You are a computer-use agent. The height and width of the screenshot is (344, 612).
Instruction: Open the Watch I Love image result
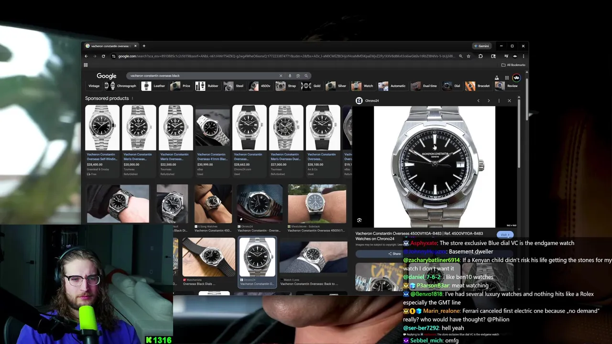pyautogui.click(x=313, y=263)
